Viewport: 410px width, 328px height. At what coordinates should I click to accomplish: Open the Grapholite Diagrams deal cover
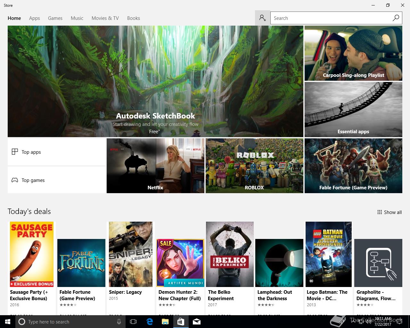(x=378, y=263)
